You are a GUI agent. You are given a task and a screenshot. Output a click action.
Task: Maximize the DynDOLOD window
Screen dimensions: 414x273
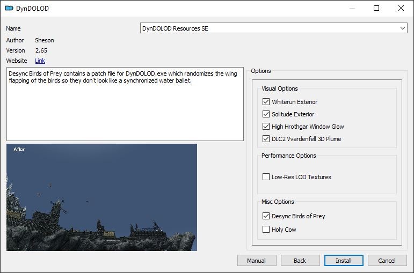tap(376, 8)
